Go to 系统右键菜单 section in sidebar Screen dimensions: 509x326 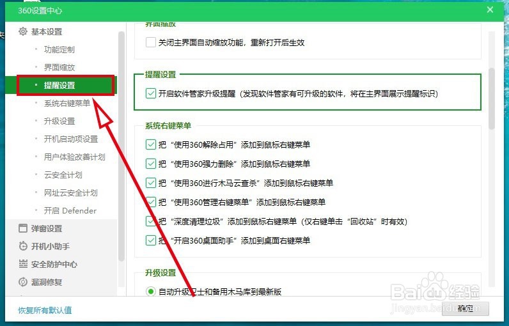pyautogui.click(x=67, y=103)
